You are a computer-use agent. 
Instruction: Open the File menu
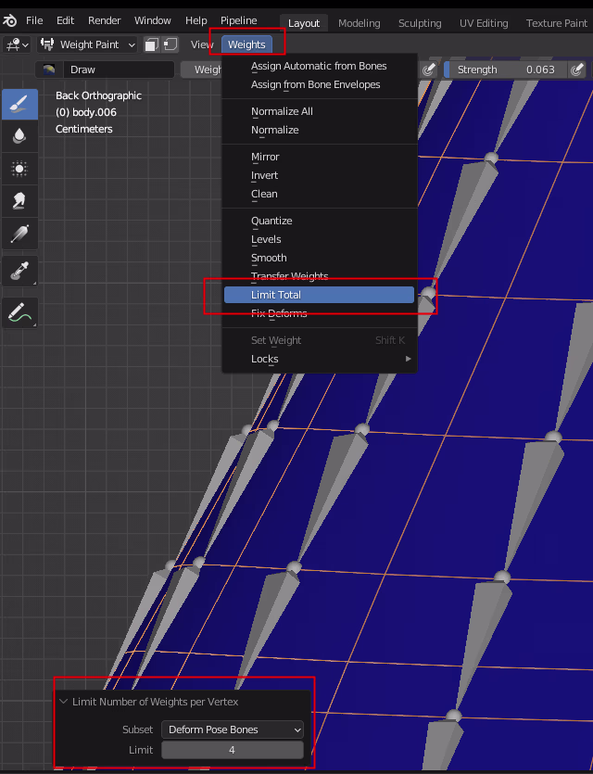(34, 20)
